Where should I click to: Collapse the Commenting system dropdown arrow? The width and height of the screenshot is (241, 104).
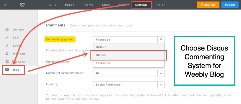click(161, 39)
